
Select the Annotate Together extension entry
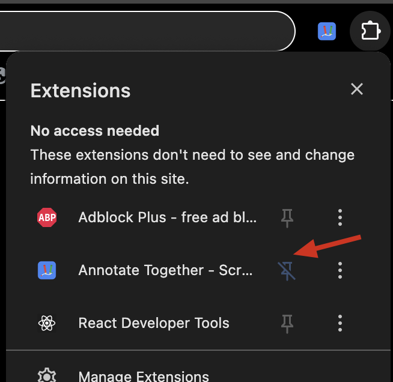(148, 270)
